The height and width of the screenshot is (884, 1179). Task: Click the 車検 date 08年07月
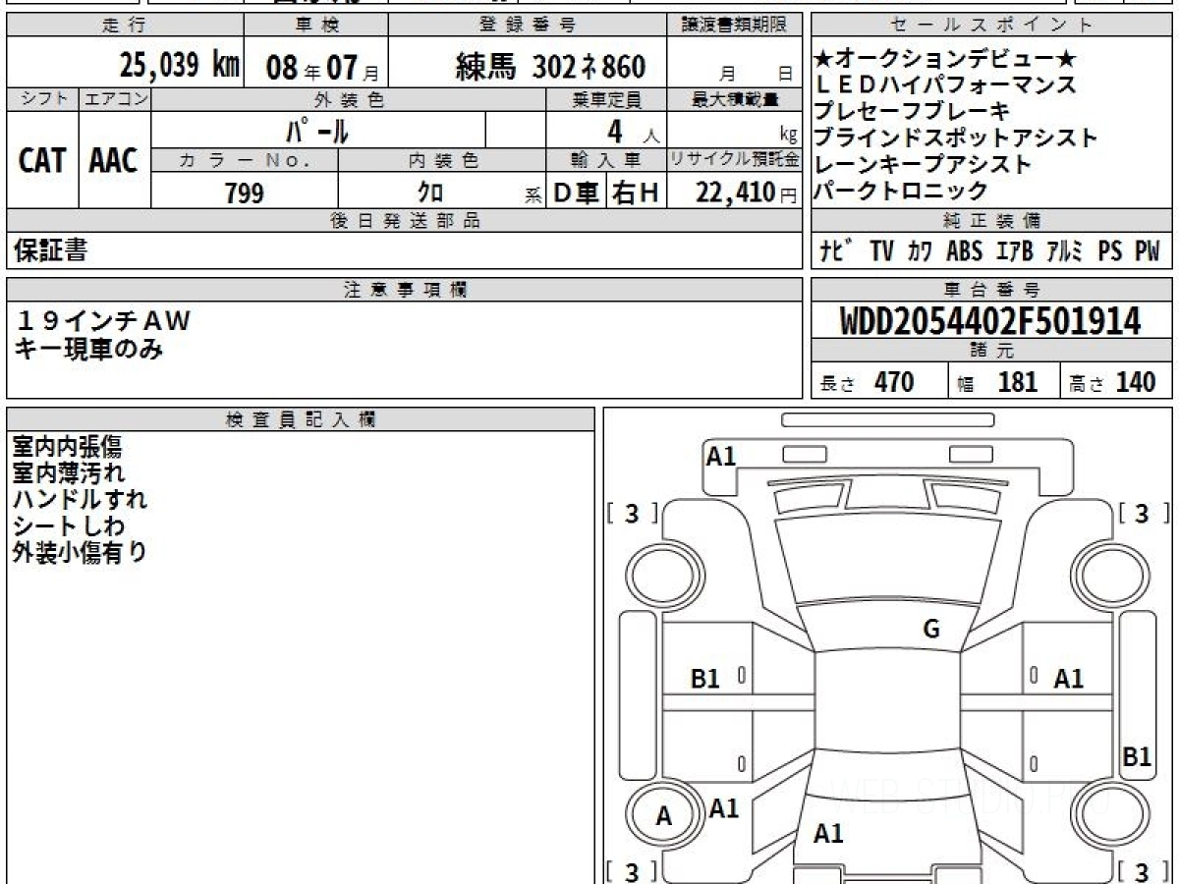tap(322, 68)
